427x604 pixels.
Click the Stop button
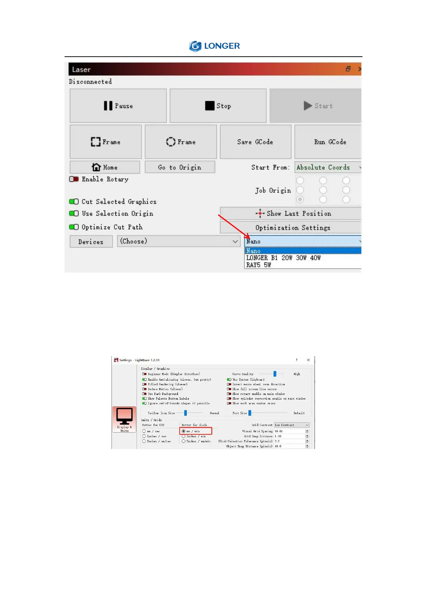pyautogui.click(x=218, y=106)
